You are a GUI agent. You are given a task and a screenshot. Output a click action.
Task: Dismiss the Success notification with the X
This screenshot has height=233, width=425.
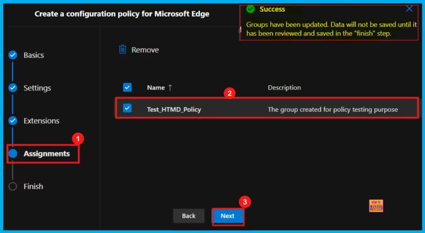409,9
